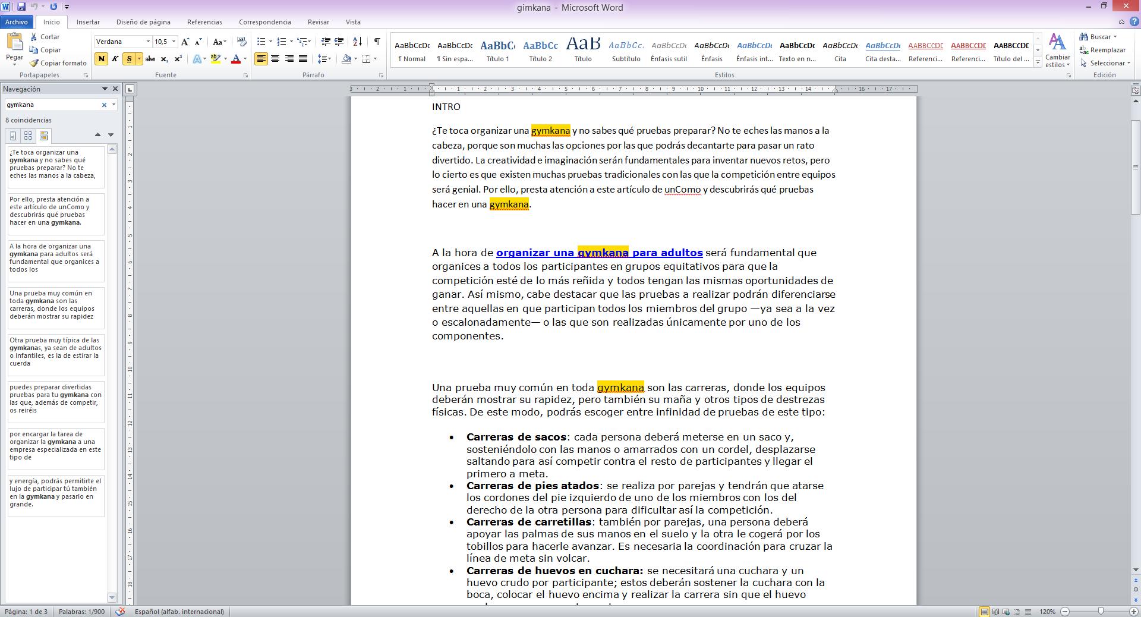Click the Copiar formato brush icon

point(34,63)
